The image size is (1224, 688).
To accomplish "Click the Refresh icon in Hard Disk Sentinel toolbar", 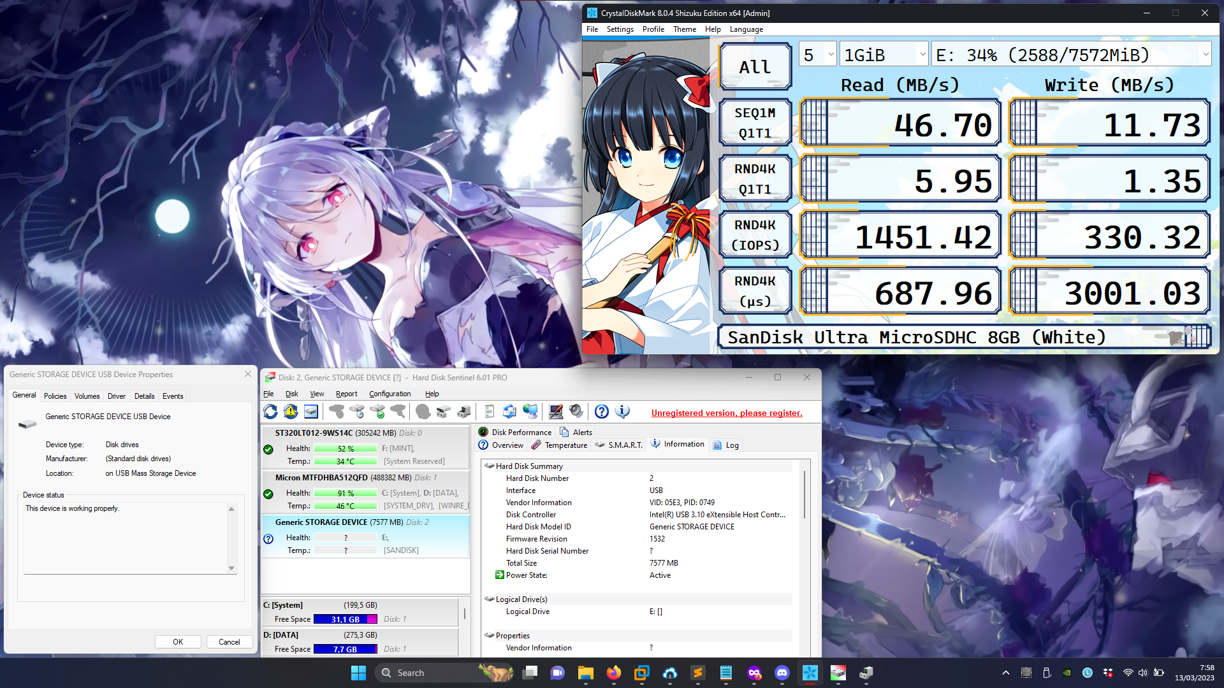I will [x=270, y=412].
